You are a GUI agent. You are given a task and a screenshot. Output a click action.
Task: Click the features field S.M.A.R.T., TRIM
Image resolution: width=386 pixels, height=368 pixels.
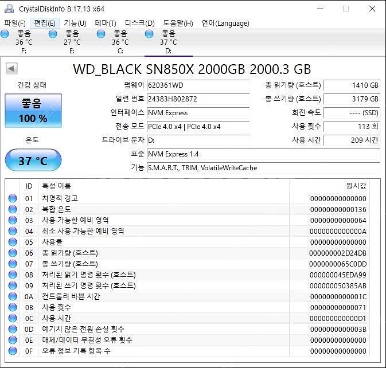coord(263,168)
